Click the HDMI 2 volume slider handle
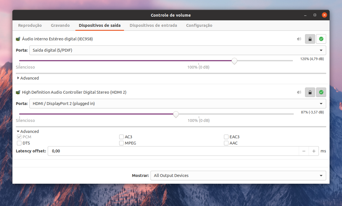The image size is (342, 206). coord(176,114)
